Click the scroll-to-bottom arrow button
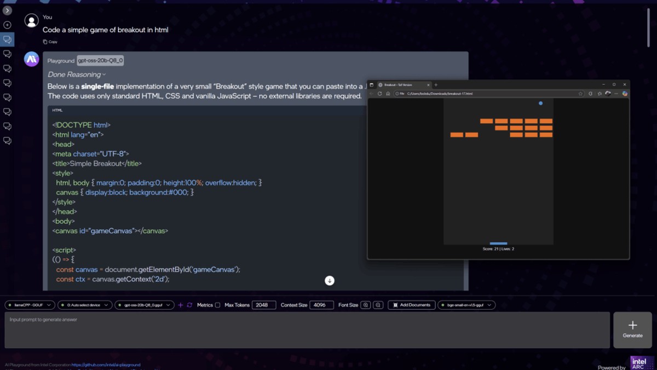The height and width of the screenshot is (370, 657). point(329,280)
